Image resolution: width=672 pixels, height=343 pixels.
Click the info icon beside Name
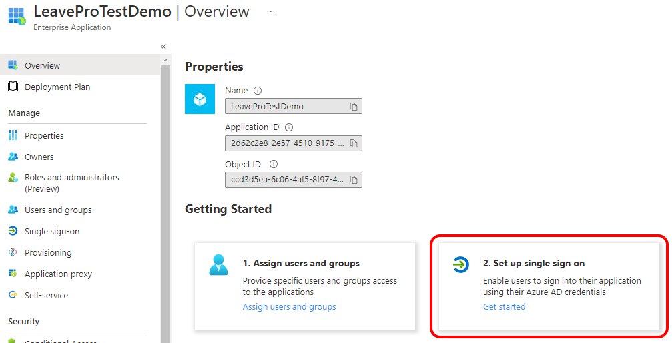pyautogui.click(x=258, y=91)
